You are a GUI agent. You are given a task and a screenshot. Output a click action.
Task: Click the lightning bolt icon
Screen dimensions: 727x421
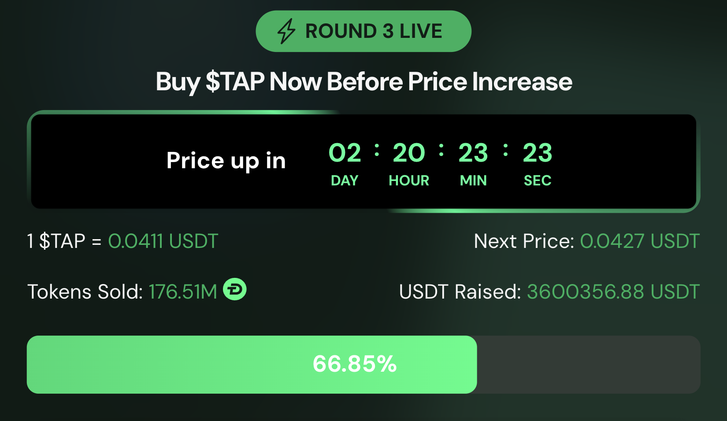coord(286,31)
